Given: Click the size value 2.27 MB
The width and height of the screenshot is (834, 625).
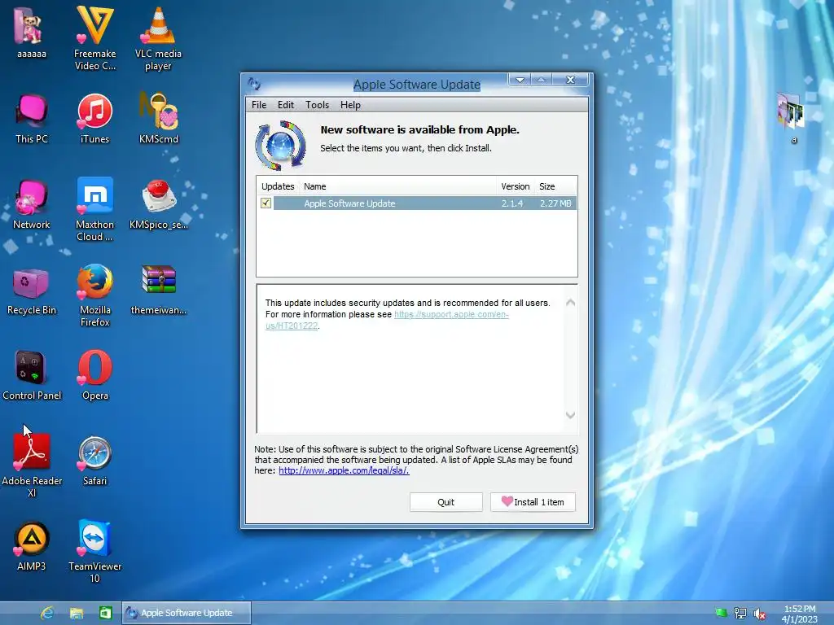Looking at the screenshot, I should pyautogui.click(x=555, y=203).
